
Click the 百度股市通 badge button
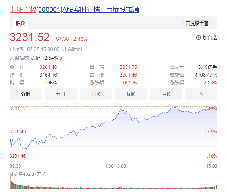pos(197,24)
